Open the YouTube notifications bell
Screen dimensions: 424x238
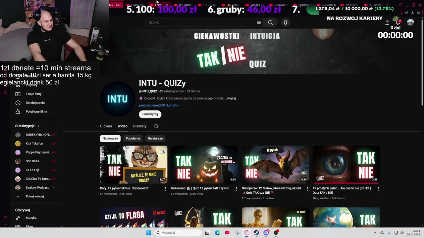click(398, 22)
